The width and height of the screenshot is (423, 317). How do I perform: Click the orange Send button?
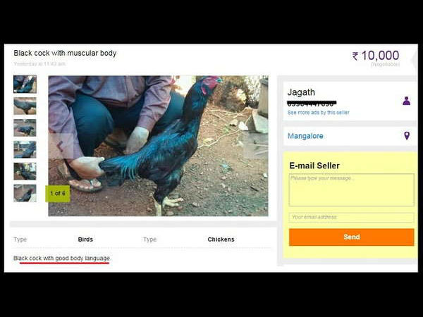(x=351, y=237)
